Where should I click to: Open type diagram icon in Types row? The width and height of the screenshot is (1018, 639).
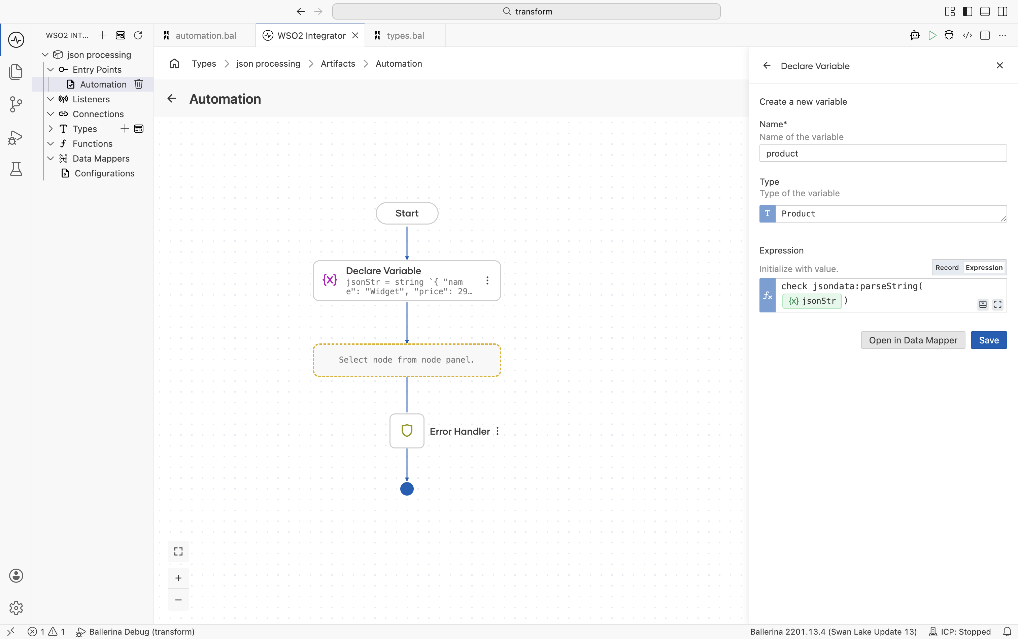click(139, 129)
